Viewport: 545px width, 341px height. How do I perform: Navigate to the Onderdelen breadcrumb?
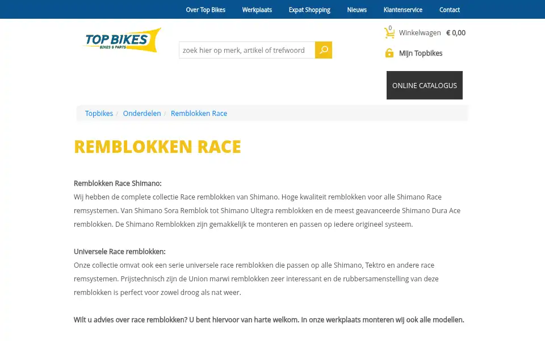pyautogui.click(x=142, y=114)
